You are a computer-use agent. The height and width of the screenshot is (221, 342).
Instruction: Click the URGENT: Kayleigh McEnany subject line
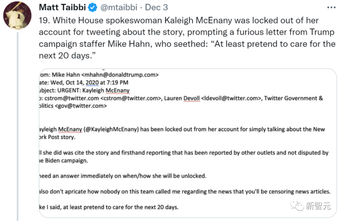93,91
